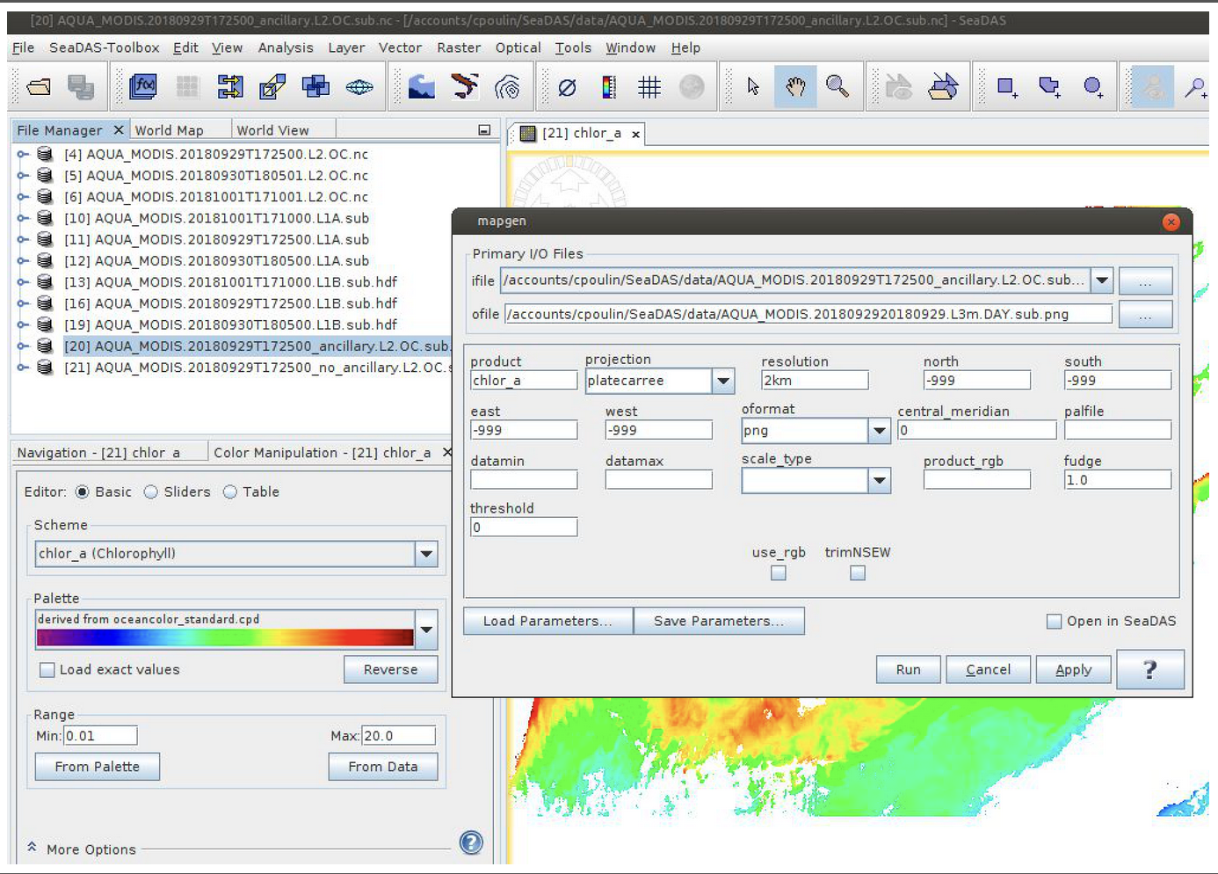Click the From Data button
Screen dimensions: 1218x874
[382, 767]
